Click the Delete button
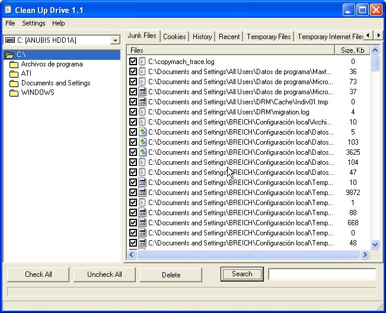Screen dimensions: 386x313 click(x=171, y=274)
